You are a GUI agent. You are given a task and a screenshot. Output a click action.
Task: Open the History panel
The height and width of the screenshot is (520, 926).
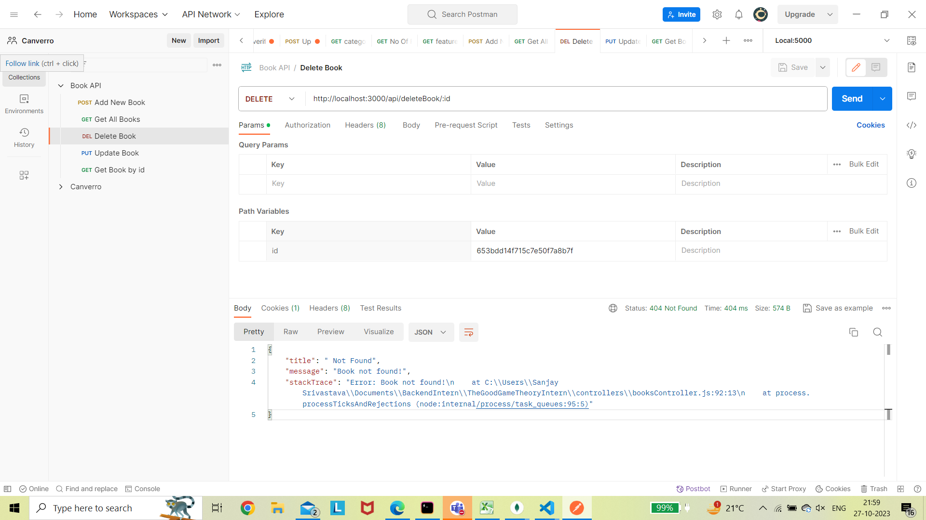click(x=24, y=137)
